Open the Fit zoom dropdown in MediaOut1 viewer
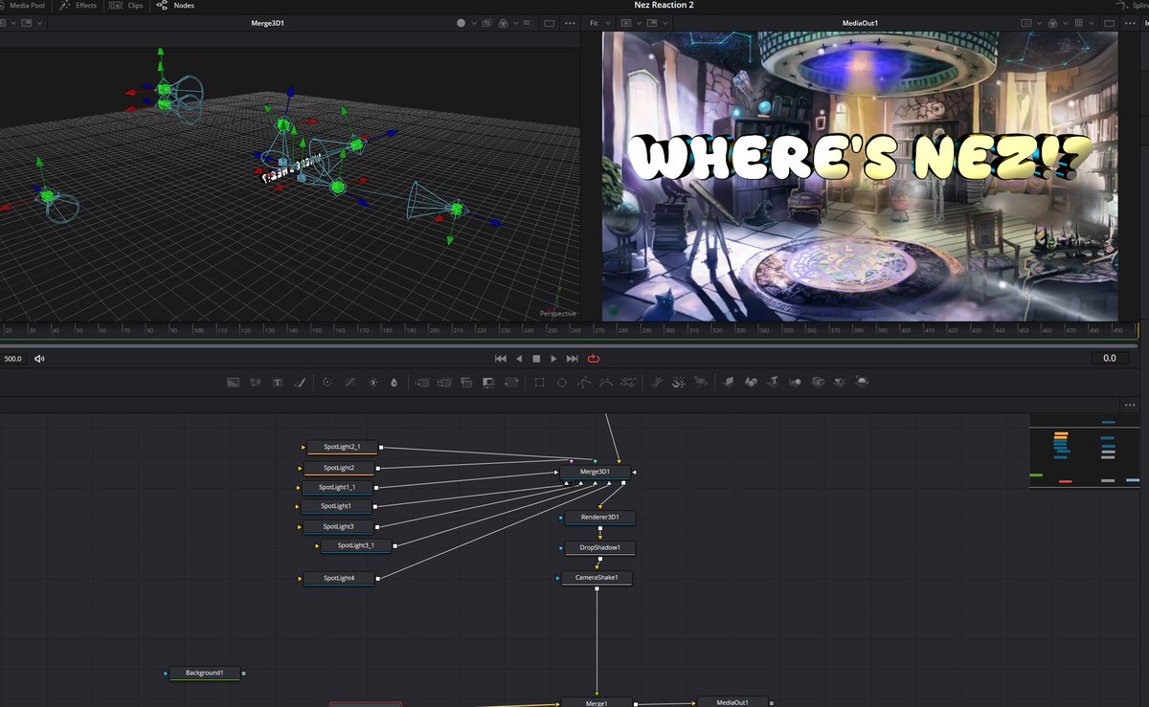This screenshot has width=1149, height=707. coord(598,22)
